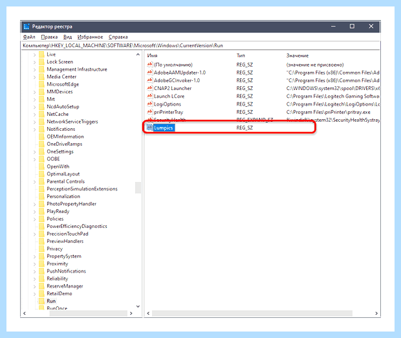Expand the NcdAutoSetup key

(x=34, y=107)
